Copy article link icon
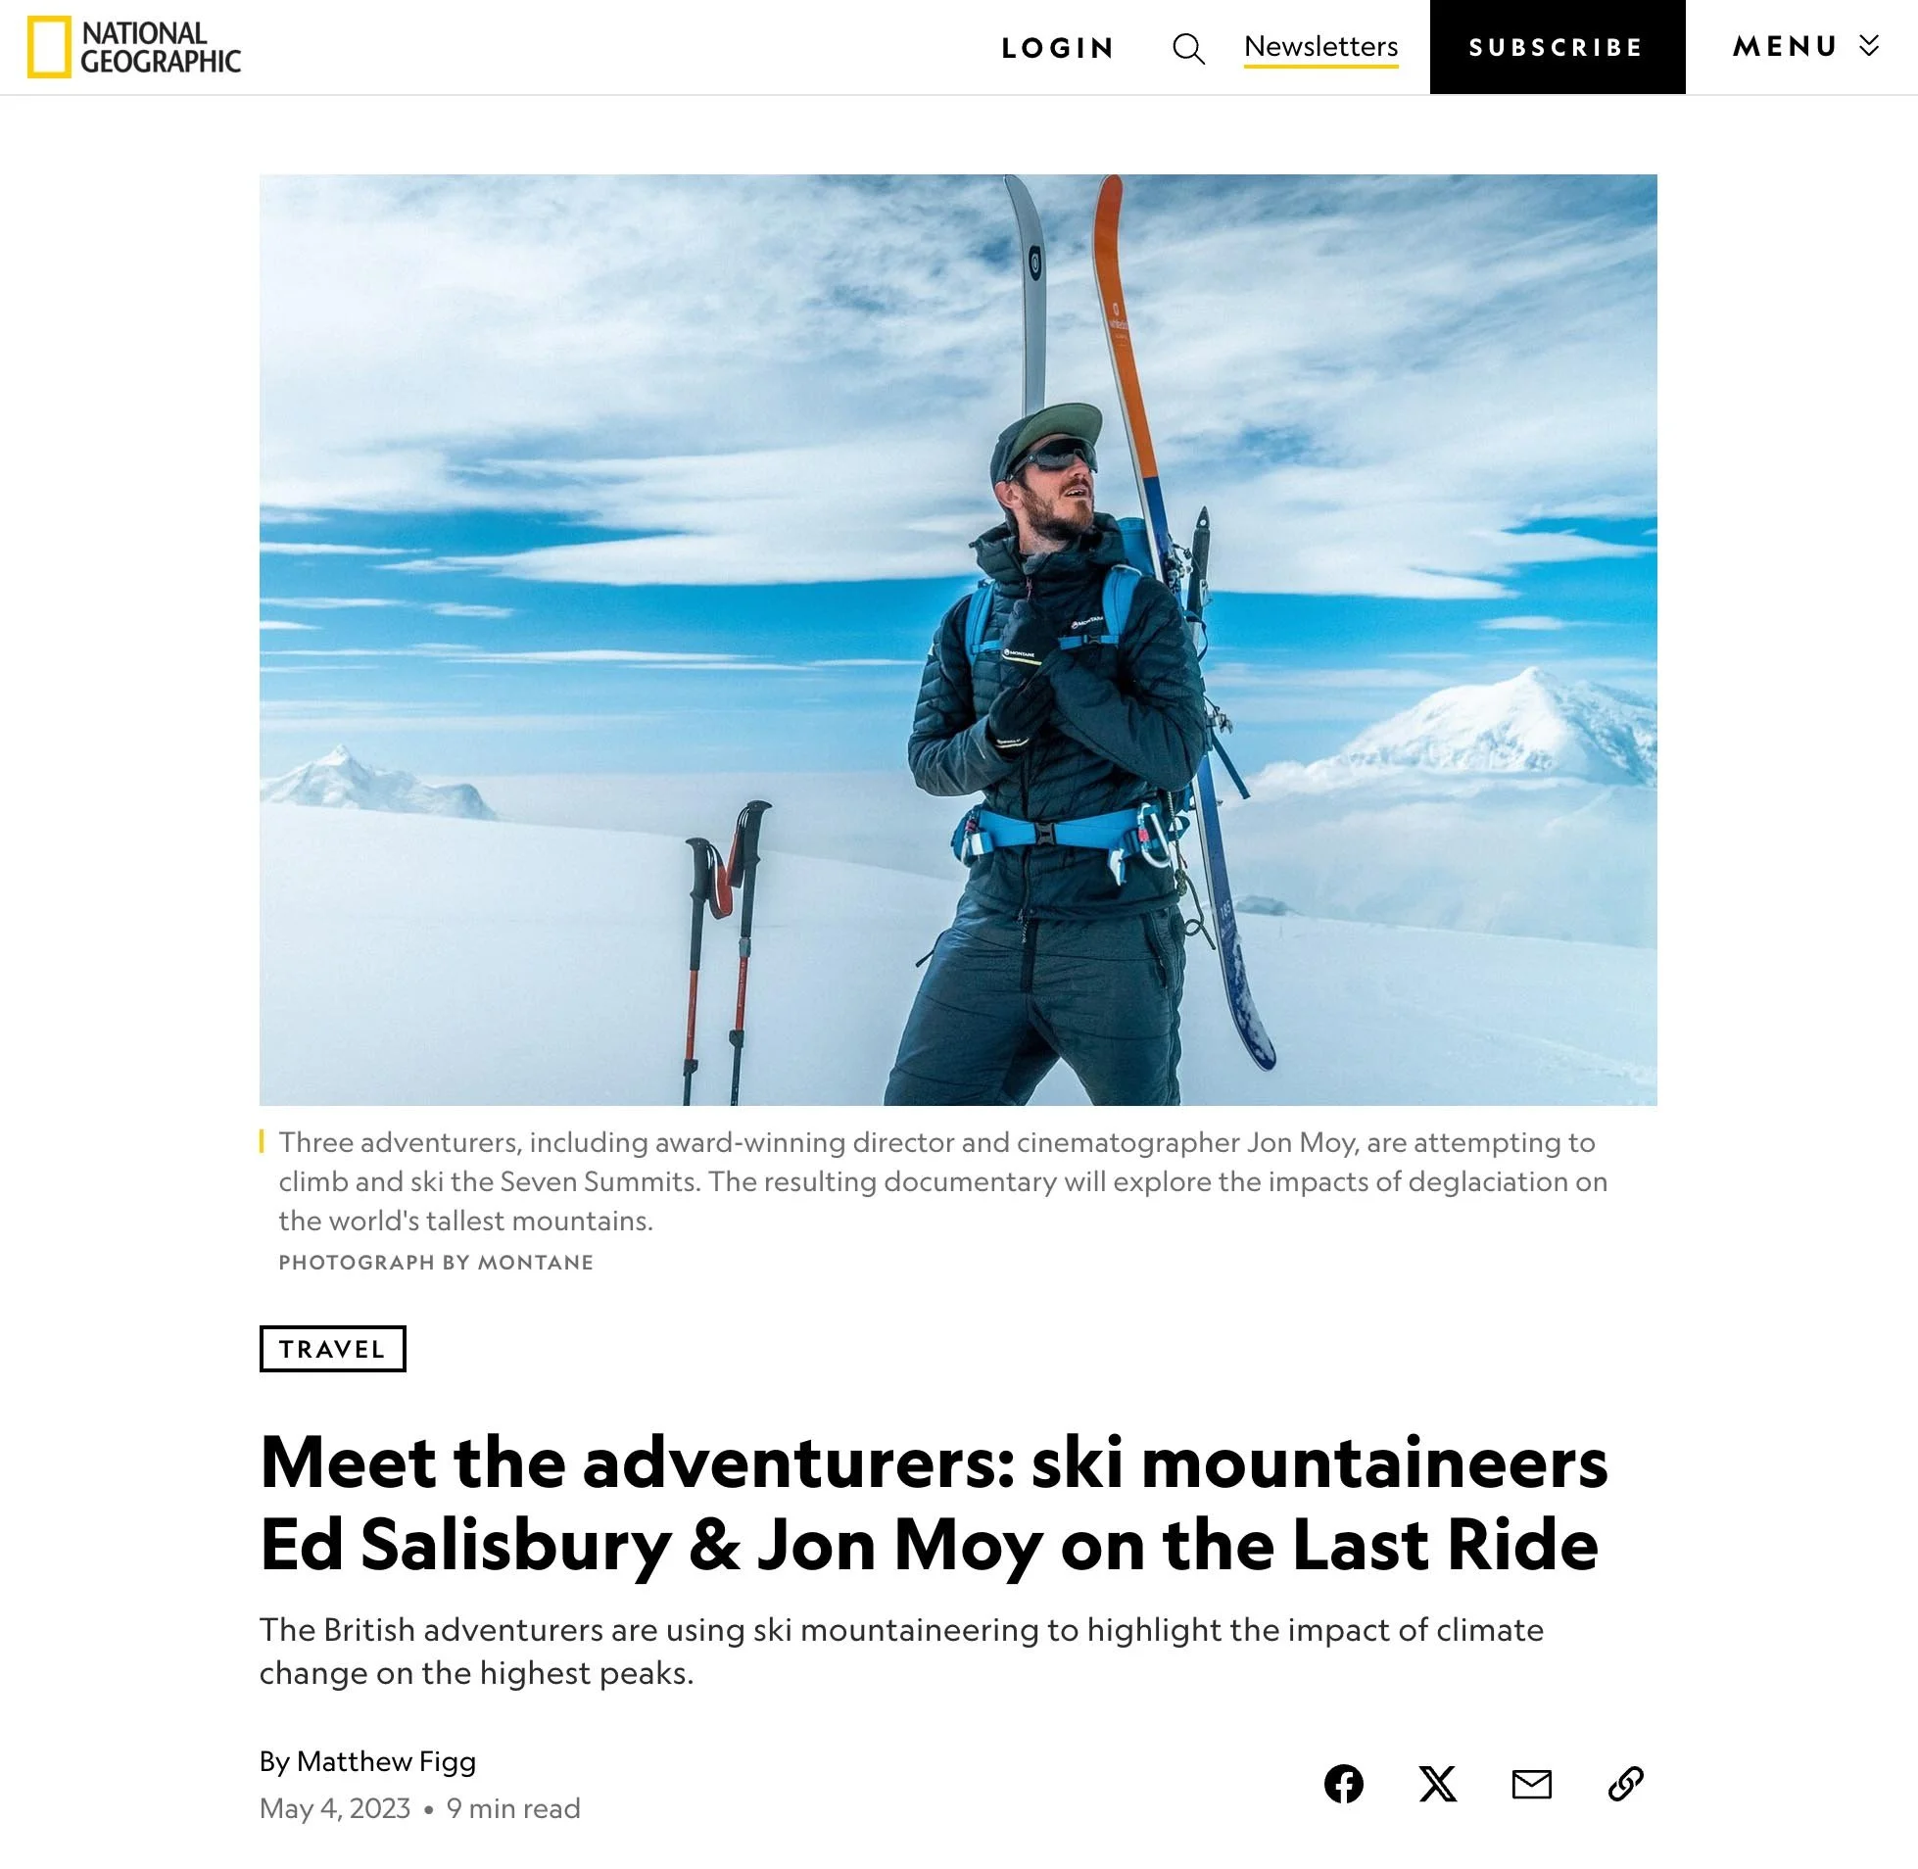1918x1869 pixels. pos(1625,1783)
